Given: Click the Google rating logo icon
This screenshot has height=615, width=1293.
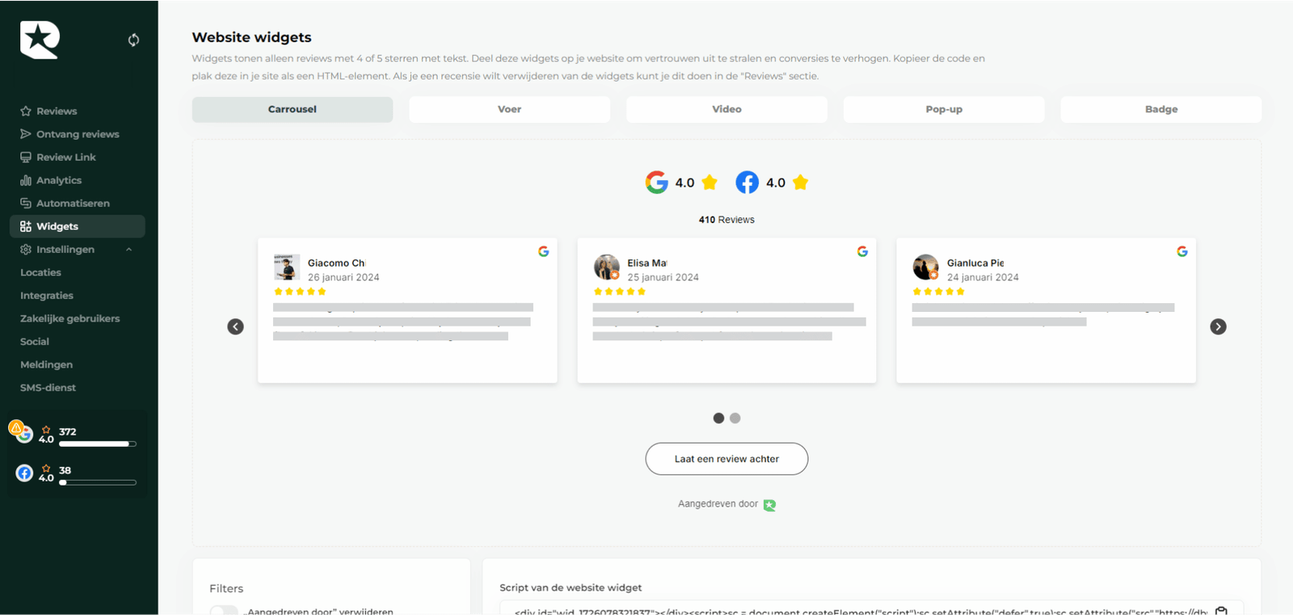Looking at the screenshot, I should point(656,183).
